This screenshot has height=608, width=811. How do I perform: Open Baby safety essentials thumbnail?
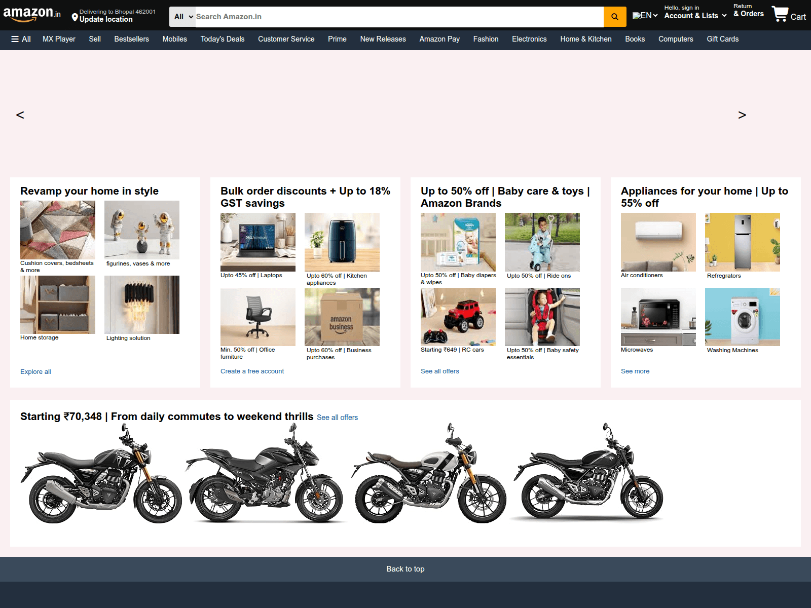pyautogui.click(x=542, y=317)
